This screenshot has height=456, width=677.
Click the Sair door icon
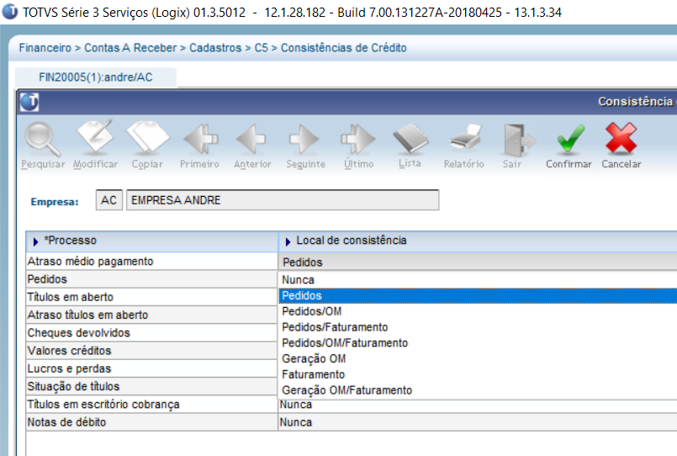(x=519, y=140)
